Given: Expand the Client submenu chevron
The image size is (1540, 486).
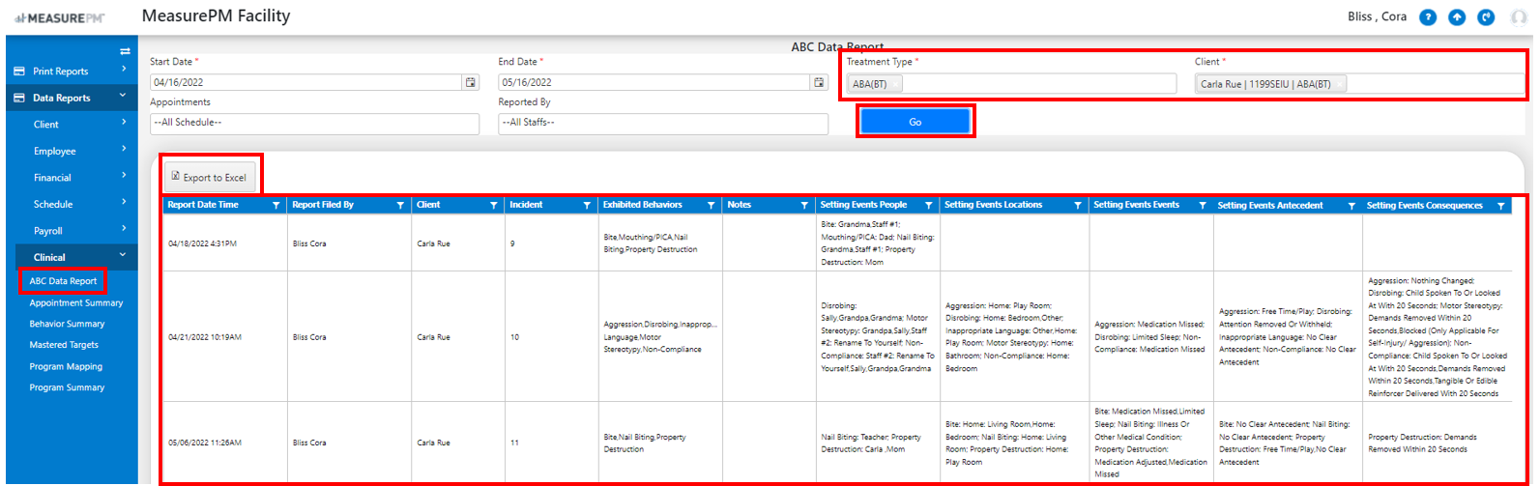Looking at the screenshot, I should pos(124,122).
